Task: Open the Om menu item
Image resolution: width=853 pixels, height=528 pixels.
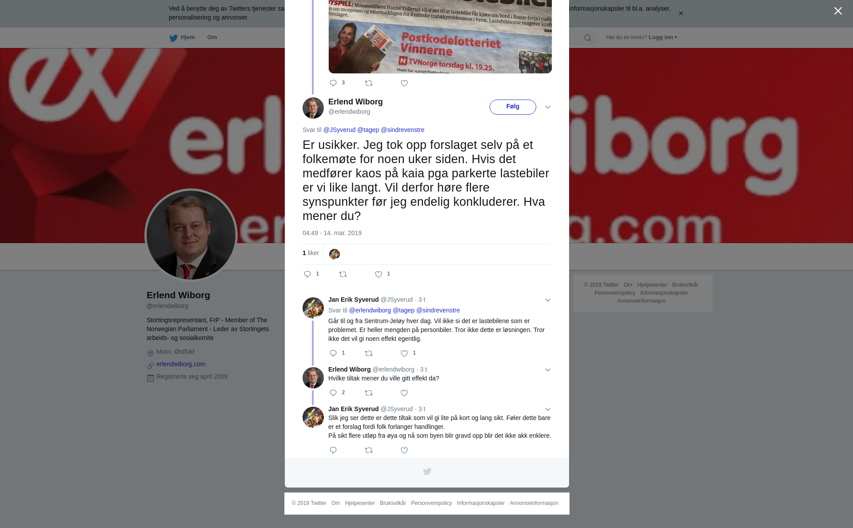Action: [212, 37]
